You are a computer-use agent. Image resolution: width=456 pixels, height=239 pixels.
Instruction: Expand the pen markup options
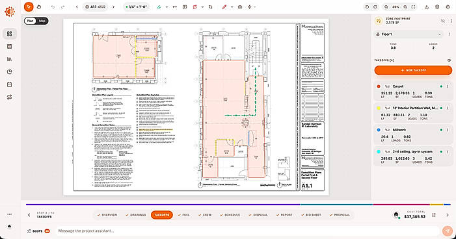[232, 6]
